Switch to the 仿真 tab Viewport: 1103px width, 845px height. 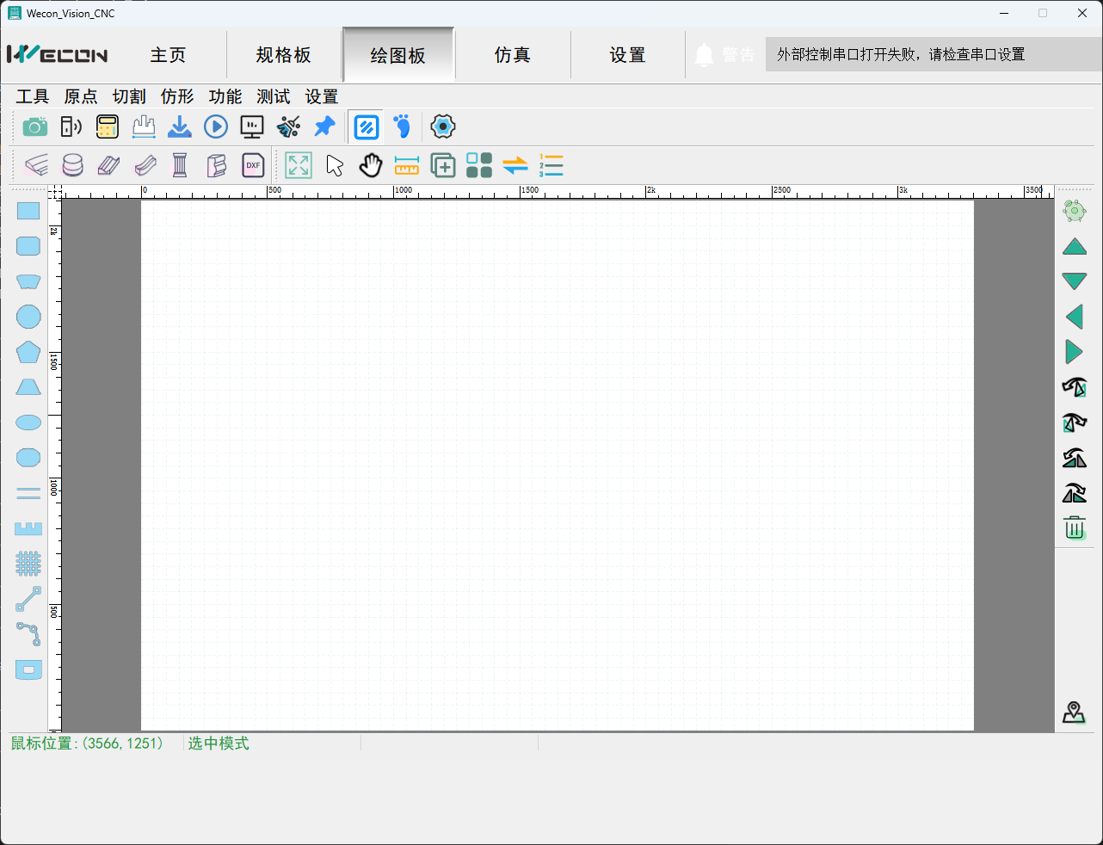pos(512,55)
